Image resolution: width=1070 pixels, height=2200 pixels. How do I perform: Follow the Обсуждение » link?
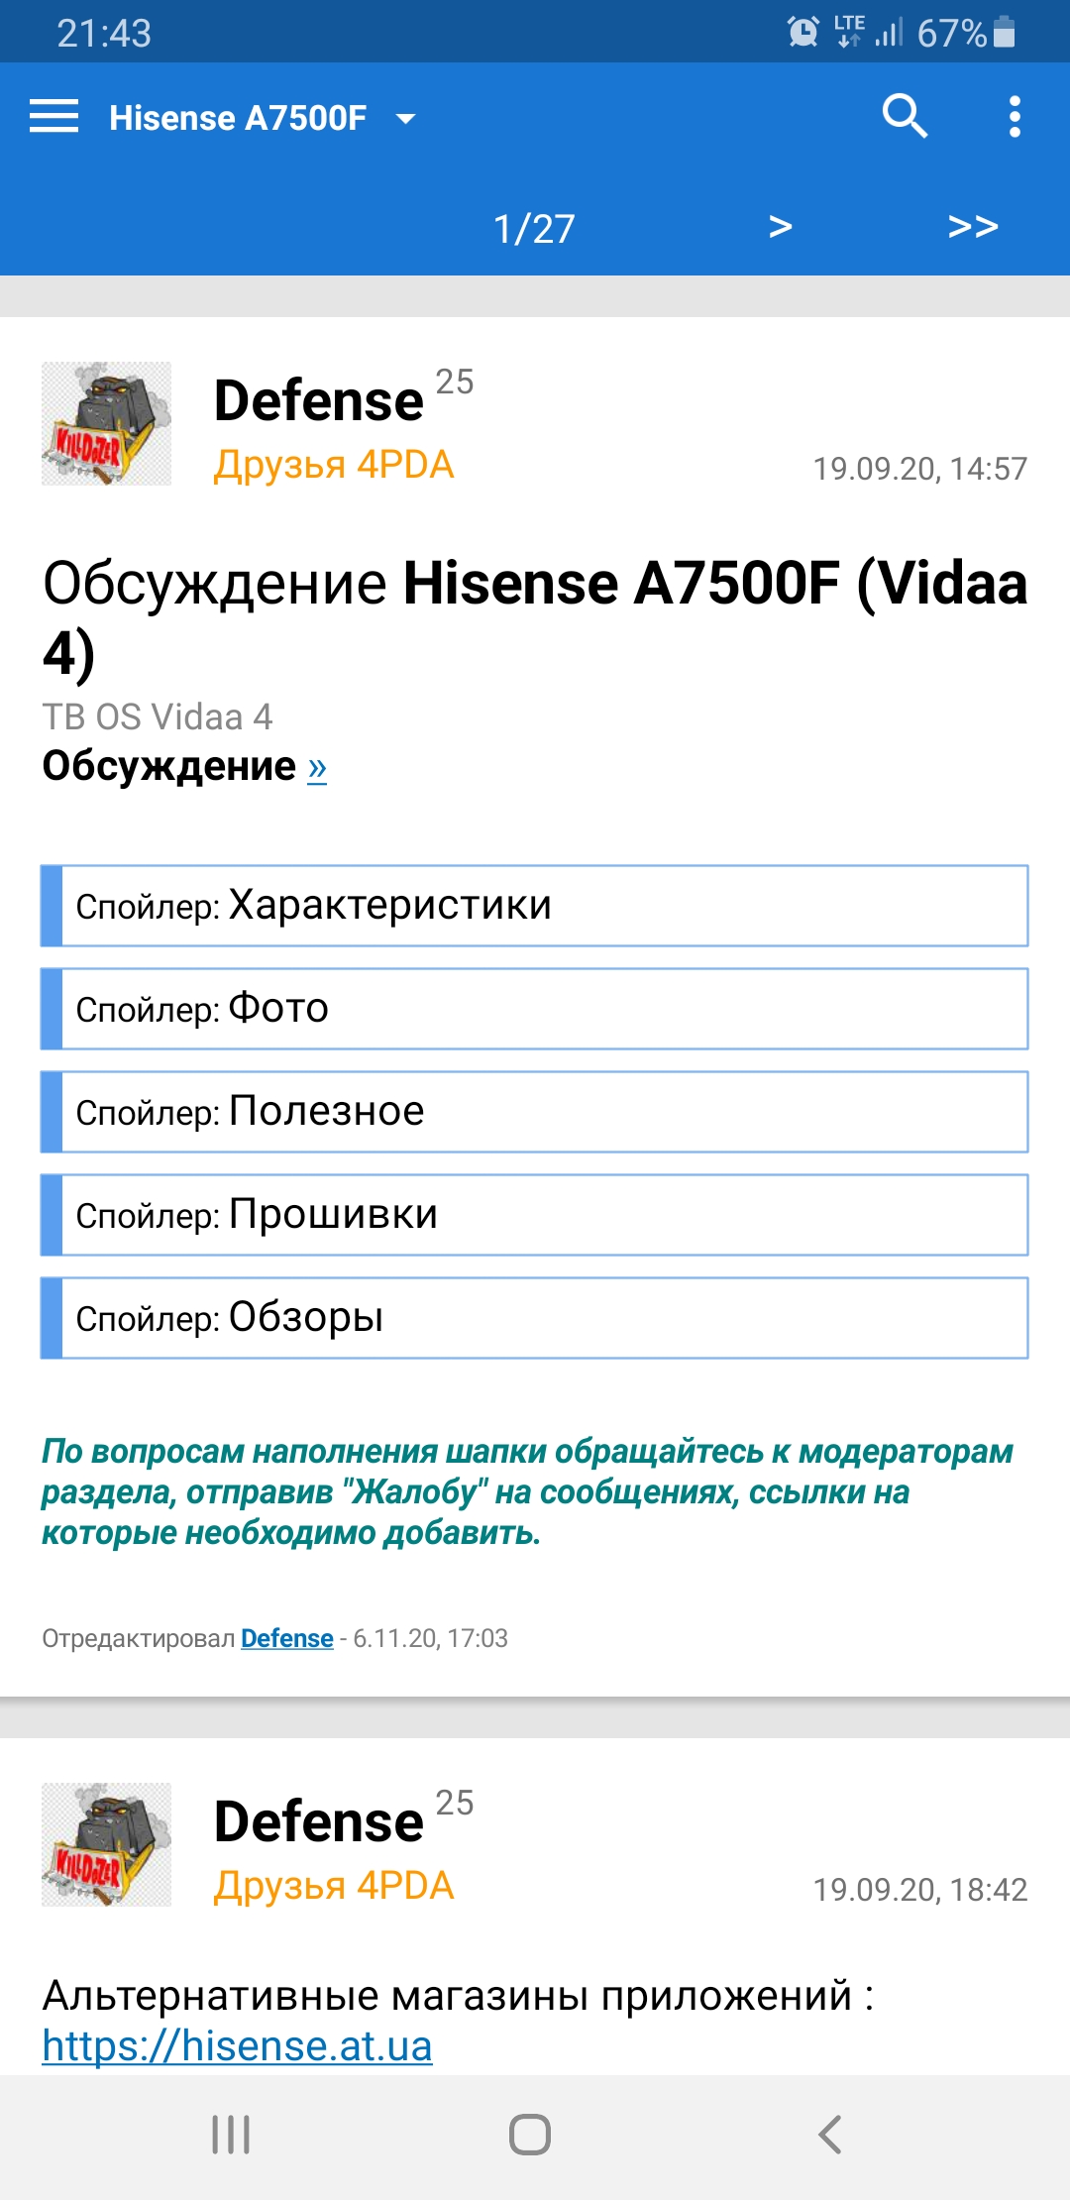click(x=317, y=768)
